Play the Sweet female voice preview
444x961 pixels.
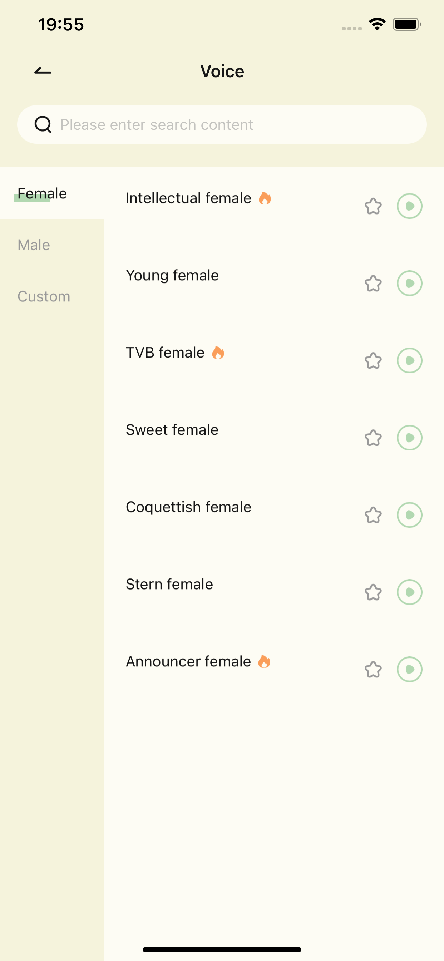point(409,438)
